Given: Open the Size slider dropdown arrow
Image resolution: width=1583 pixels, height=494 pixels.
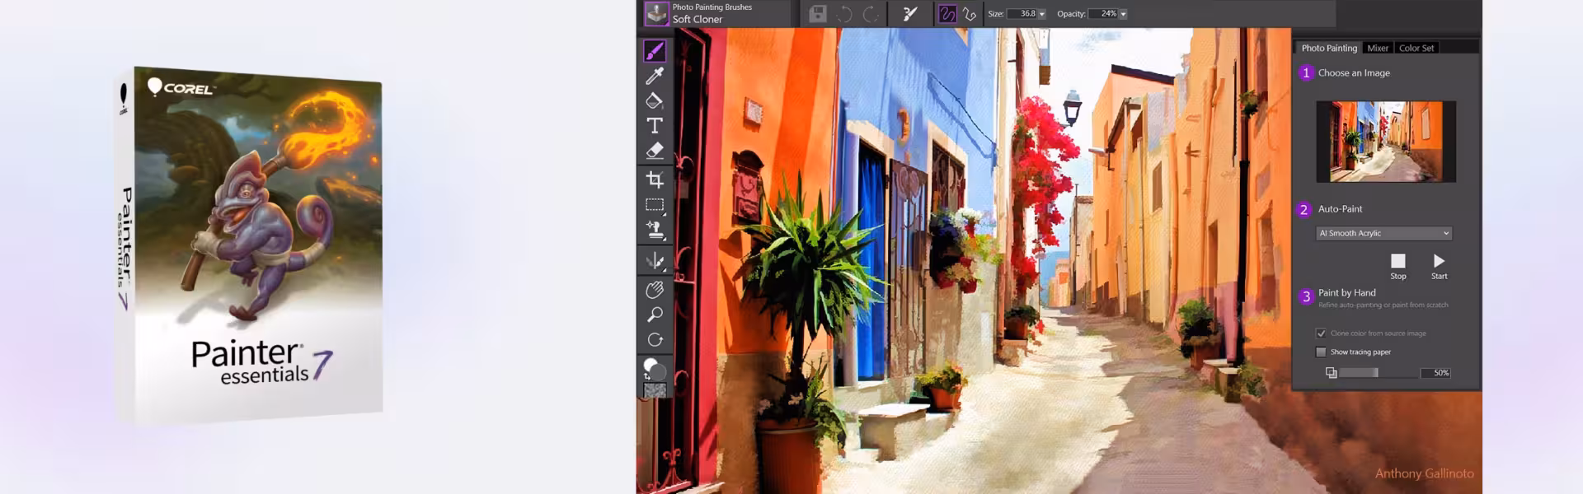Looking at the screenshot, I should click(1041, 14).
